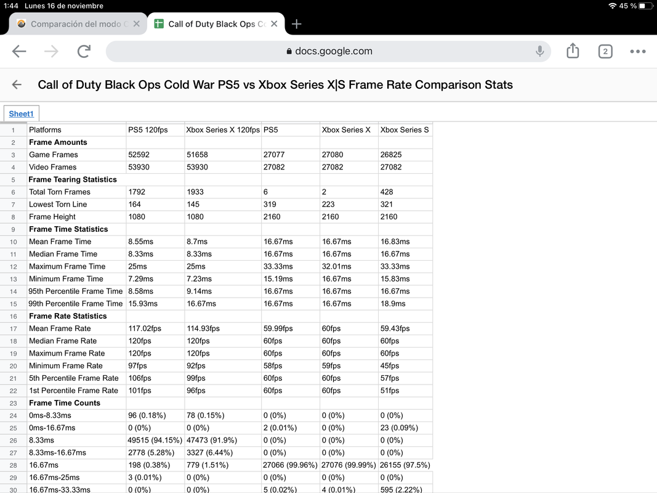Select Mean Frame Rate value 117.02fps
Viewport: 657px width, 493px height.
pos(155,328)
